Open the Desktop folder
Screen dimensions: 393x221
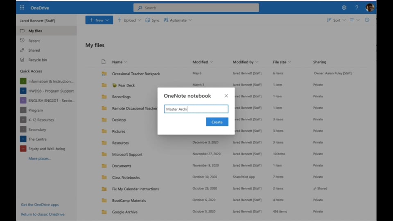(119, 120)
